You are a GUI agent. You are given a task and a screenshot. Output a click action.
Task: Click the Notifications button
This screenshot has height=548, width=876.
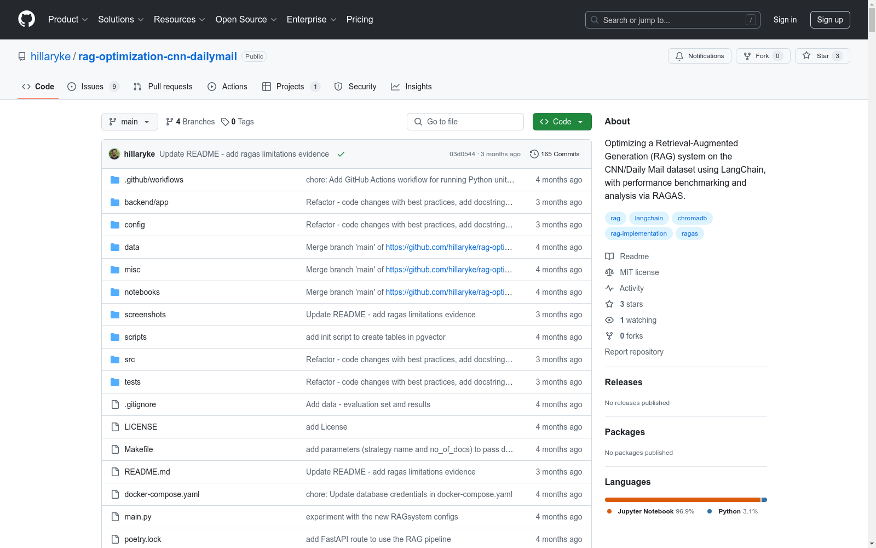[699, 56]
